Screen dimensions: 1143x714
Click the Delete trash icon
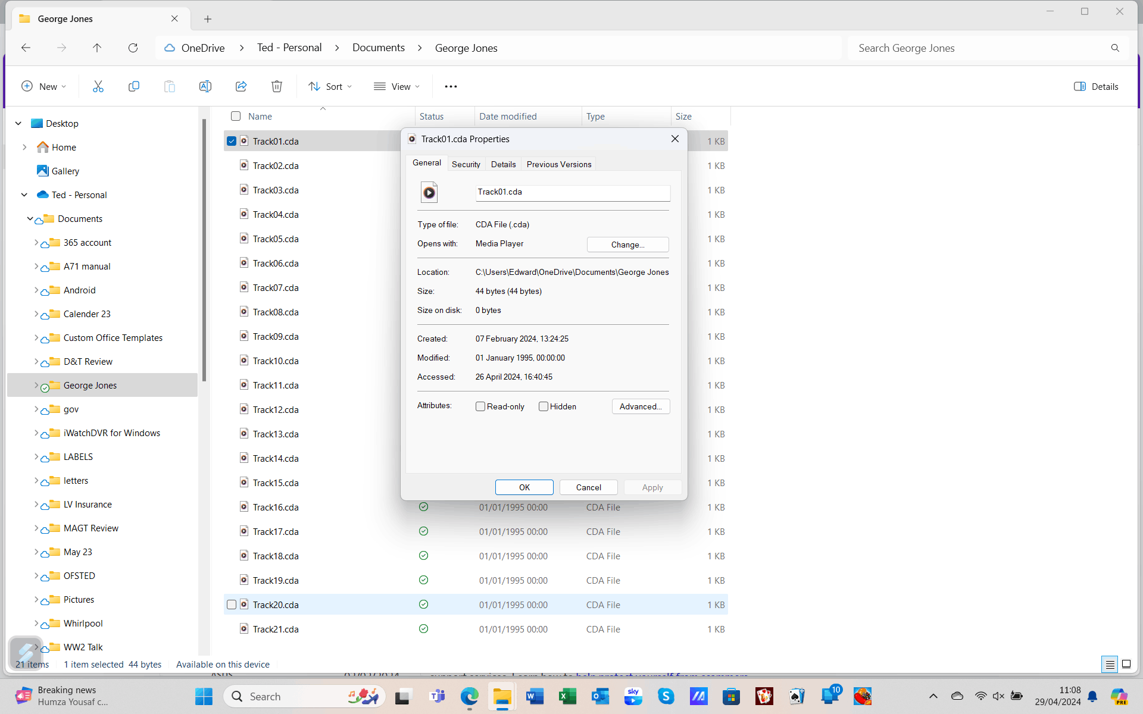click(x=277, y=86)
